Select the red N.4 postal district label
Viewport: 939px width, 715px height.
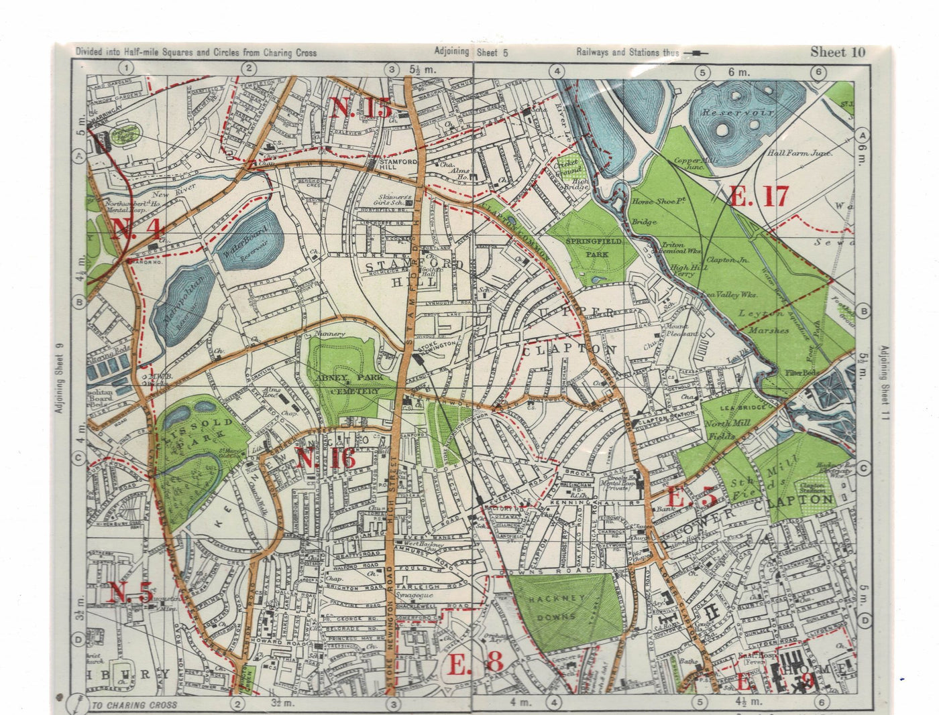[x=137, y=229]
